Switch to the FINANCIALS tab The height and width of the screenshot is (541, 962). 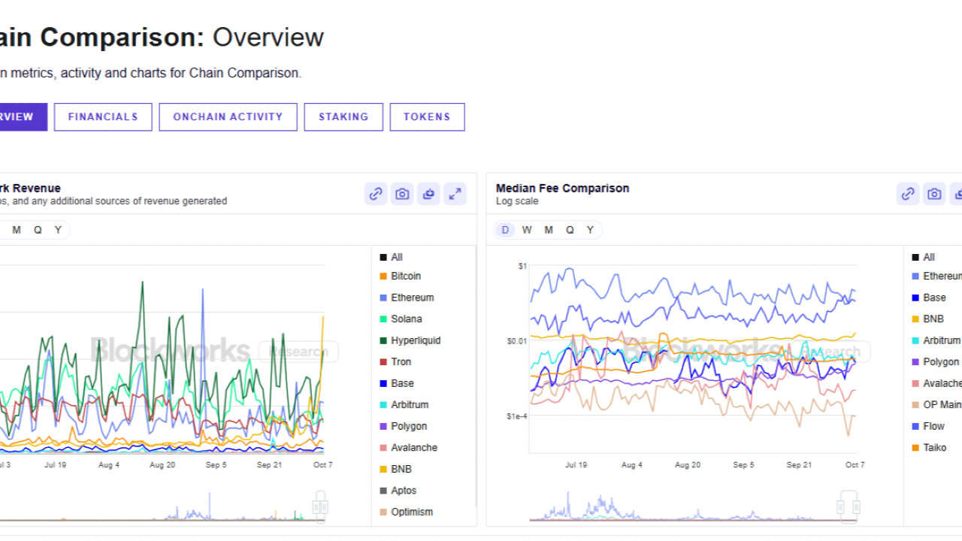click(103, 116)
